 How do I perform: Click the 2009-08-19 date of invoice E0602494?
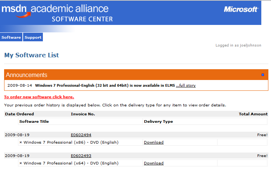(17, 135)
